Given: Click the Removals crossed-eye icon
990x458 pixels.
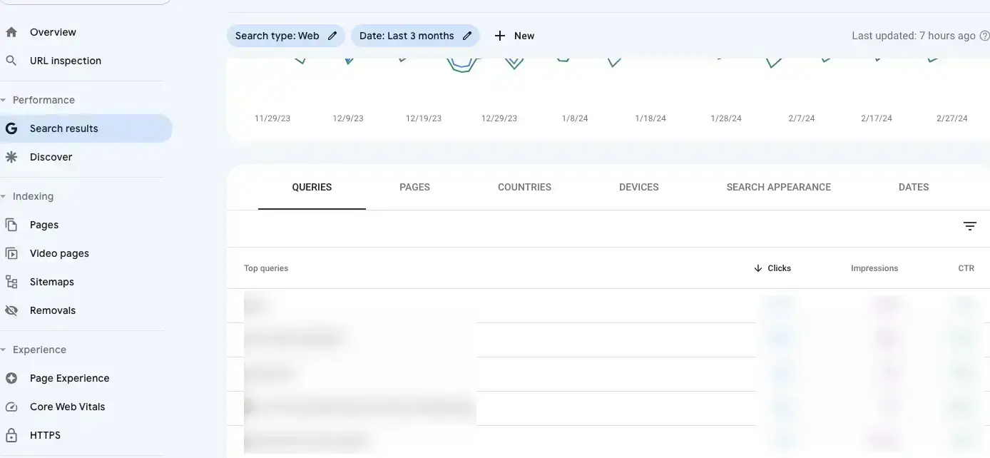Looking at the screenshot, I should point(11,310).
